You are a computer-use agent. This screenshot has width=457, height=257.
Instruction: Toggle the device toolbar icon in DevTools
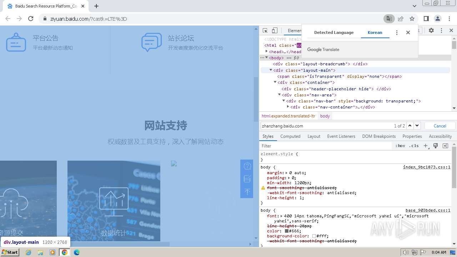pyautogui.click(x=275, y=31)
